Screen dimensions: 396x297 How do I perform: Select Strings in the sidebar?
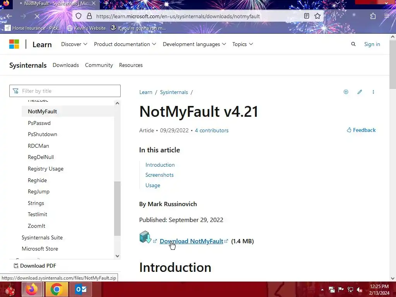(36, 203)
